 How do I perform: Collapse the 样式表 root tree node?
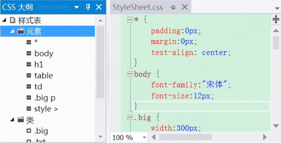click(4, 21)
